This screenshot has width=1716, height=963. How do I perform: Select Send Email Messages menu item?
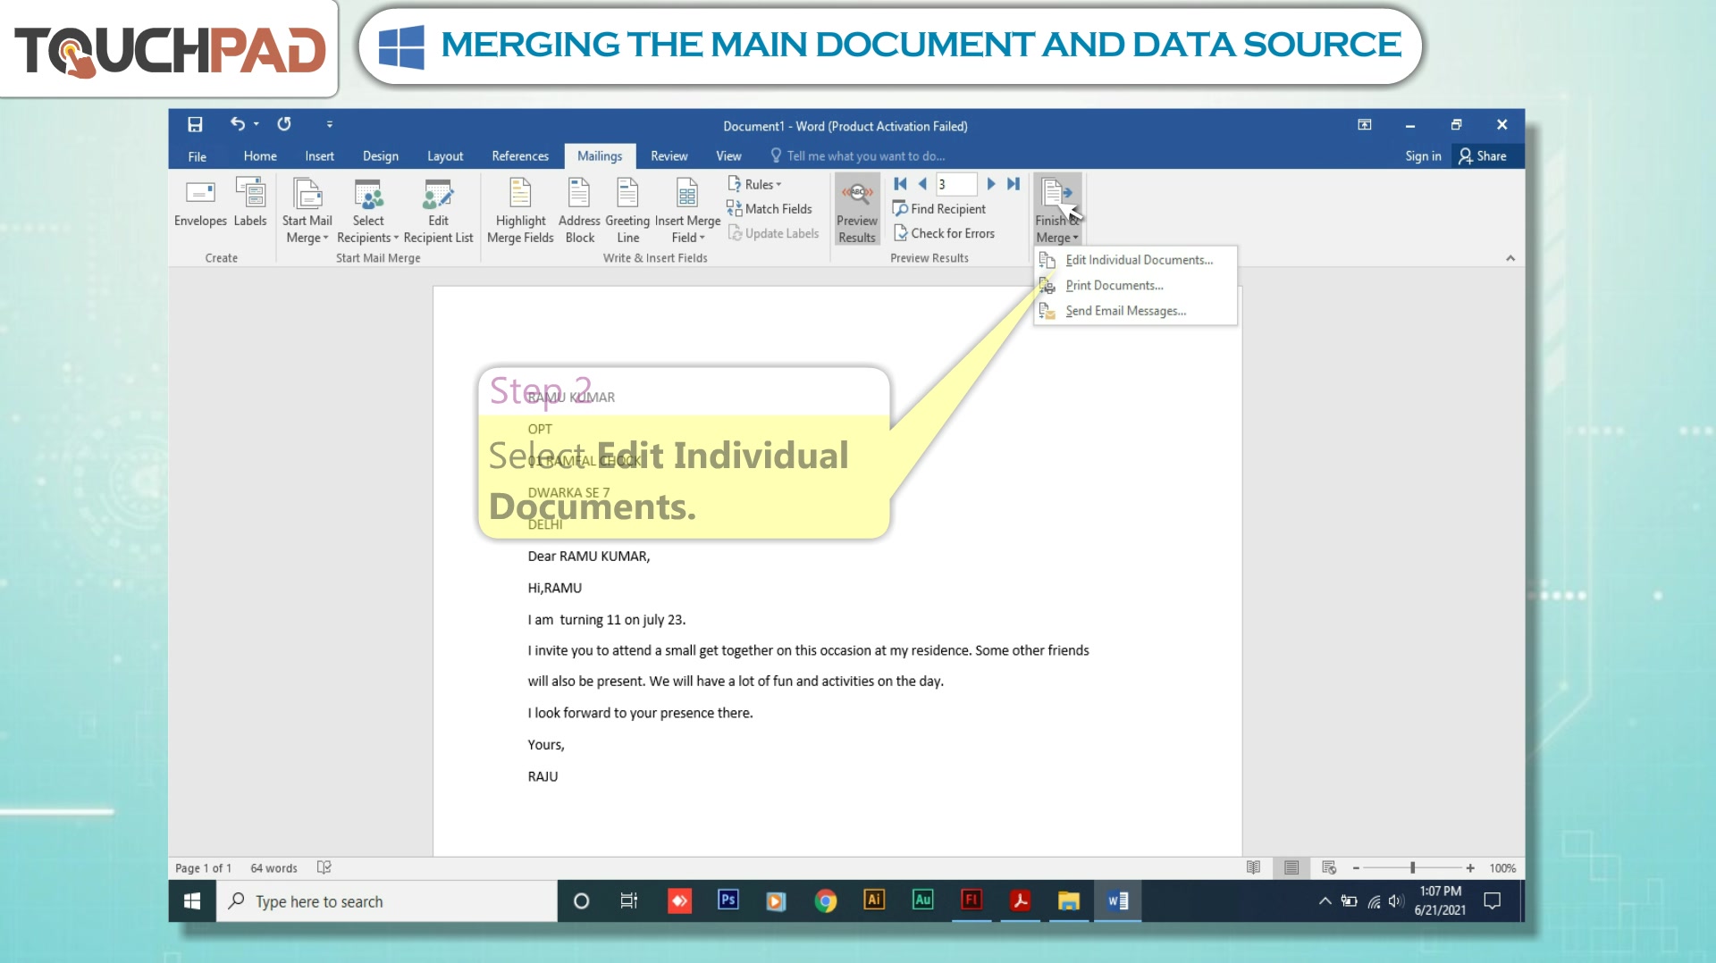(1136, 311)
